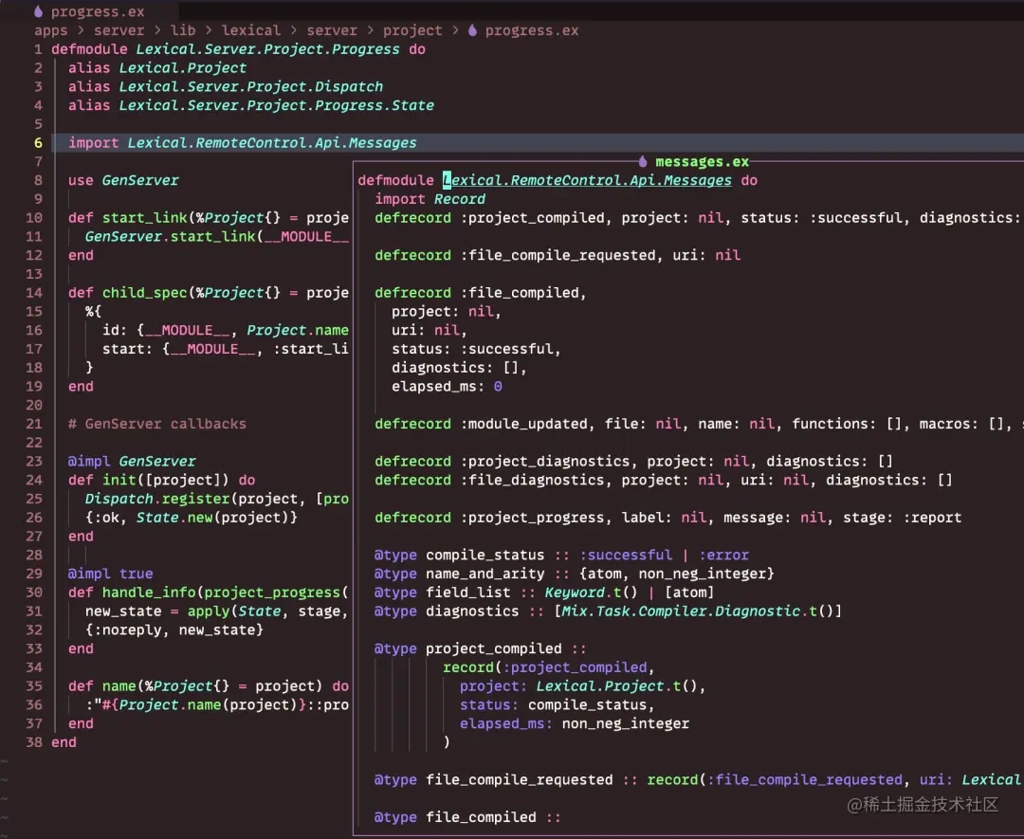Open the 'lexical' breadcrumb segment
This screenshot has height=839, width=1024.
pos(250,30)
